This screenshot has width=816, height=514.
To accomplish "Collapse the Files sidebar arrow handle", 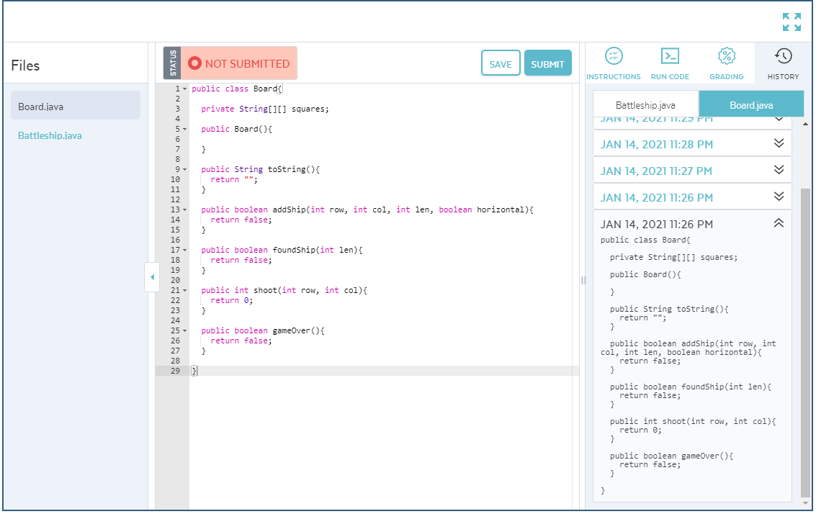I will tap(152, 276).
